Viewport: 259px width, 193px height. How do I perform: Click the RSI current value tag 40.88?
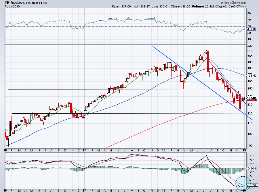pos(251,29)
